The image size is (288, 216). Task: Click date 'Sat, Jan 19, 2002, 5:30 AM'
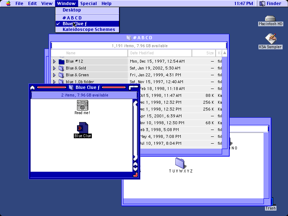(x=155, y=68)
